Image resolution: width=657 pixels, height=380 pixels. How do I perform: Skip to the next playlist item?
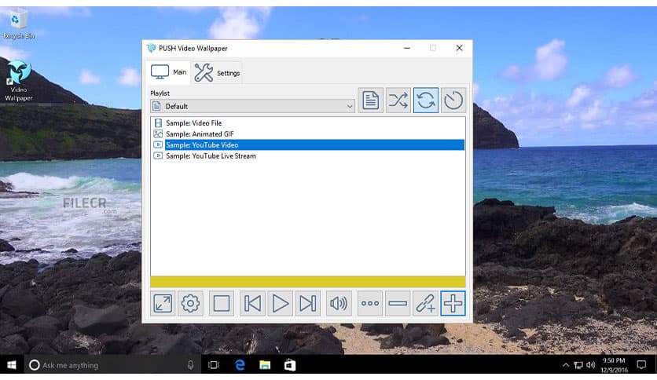[x=307, y=303]
